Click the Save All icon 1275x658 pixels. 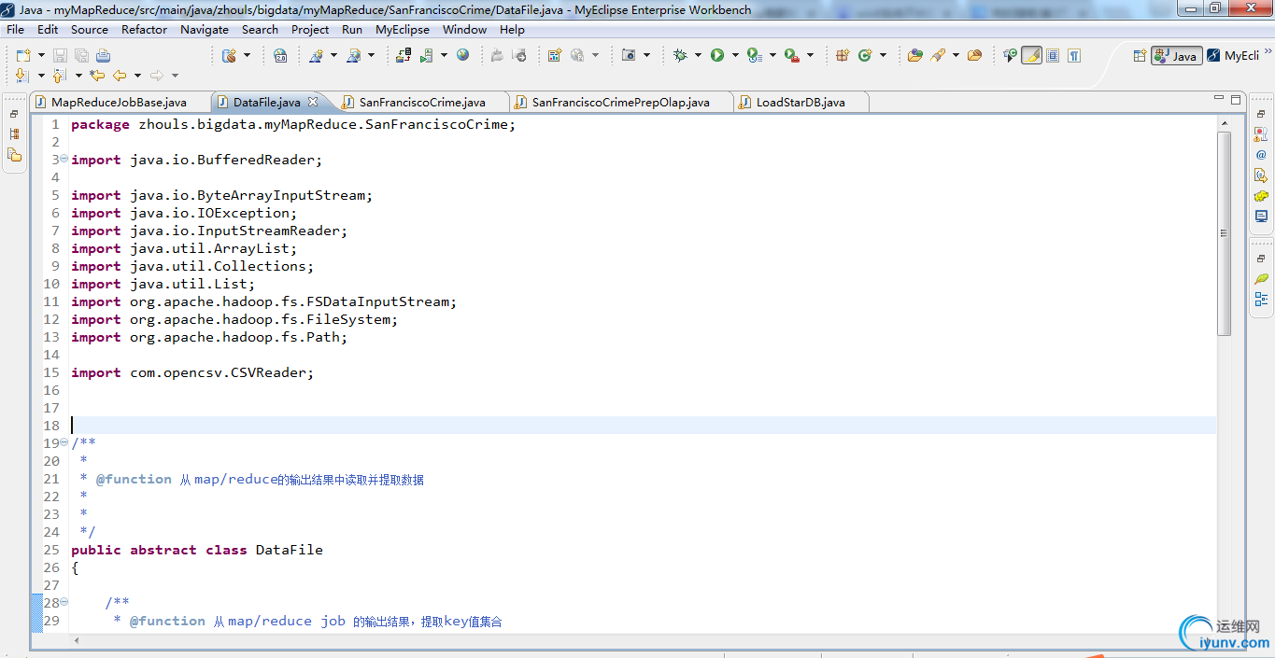tap(81, 56)
